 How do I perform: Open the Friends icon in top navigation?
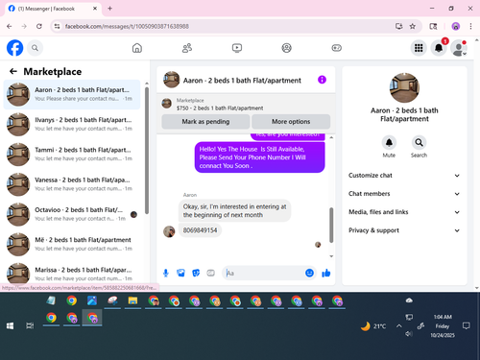(x=187, y=48)
